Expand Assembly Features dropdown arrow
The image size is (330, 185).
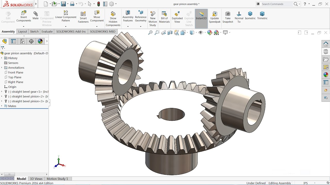[x=128, y=26]
